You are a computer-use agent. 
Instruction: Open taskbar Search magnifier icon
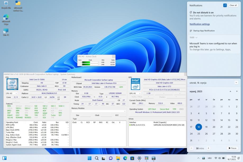97,158
